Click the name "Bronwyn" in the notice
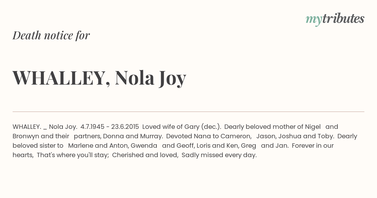 (26, 136)
